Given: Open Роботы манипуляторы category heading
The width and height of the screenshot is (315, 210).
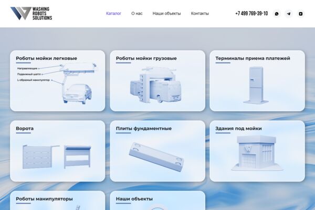Looking at the screenshot, I should coord(44,199).
